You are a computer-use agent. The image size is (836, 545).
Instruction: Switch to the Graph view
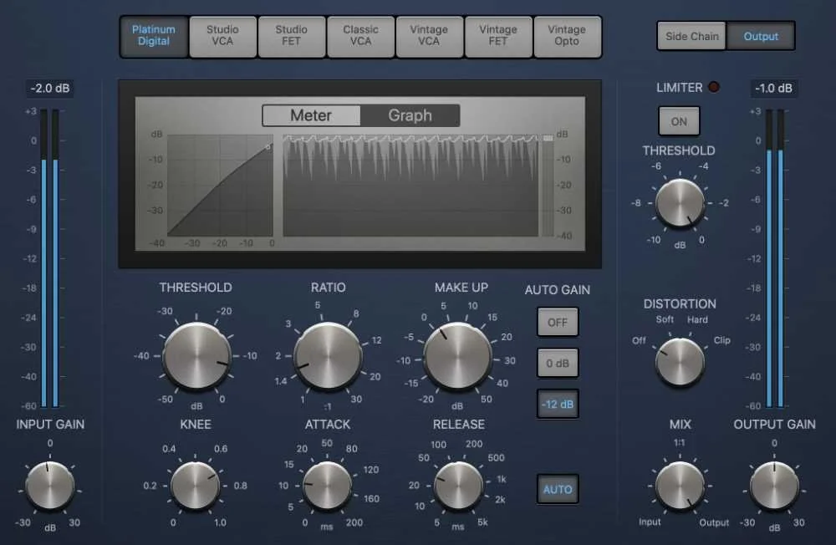tap(410, 115)
